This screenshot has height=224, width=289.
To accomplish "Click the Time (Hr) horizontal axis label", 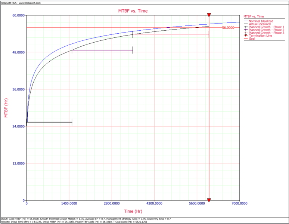I will pyautogui.click(x=133, y=211).
